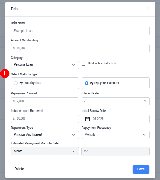Viewport: 160px width, 180px height.
Task: Click the Repayment Frequency chevron arrow
Action: 144,135
